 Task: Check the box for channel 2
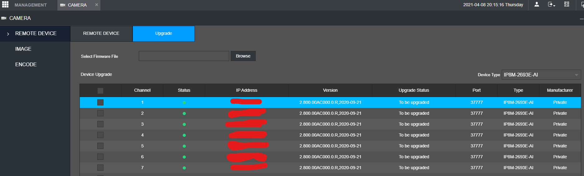[100, 113]
